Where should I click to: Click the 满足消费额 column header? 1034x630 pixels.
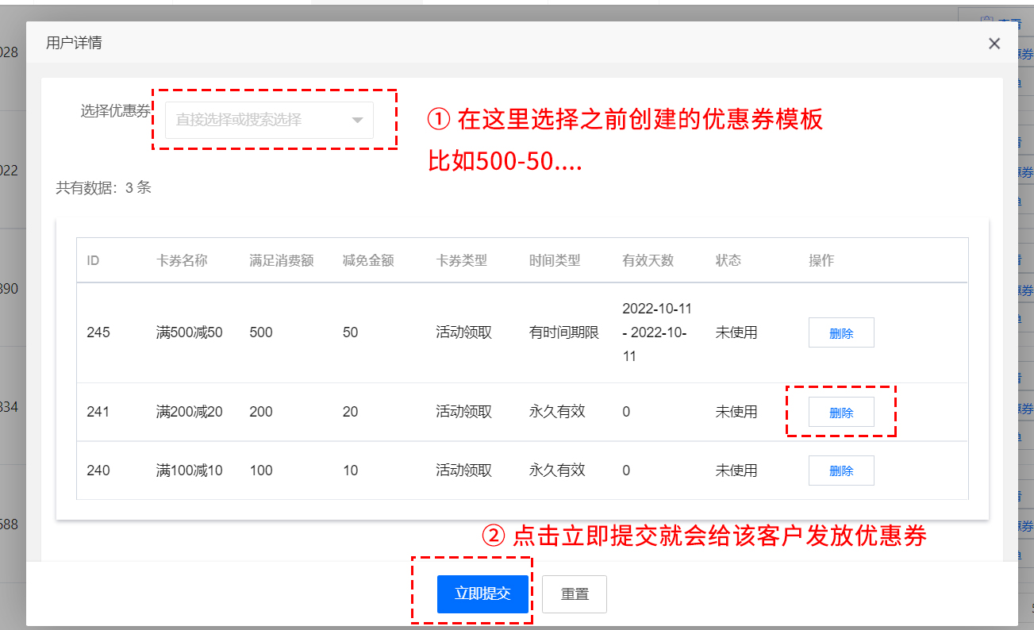coord(281,260)
